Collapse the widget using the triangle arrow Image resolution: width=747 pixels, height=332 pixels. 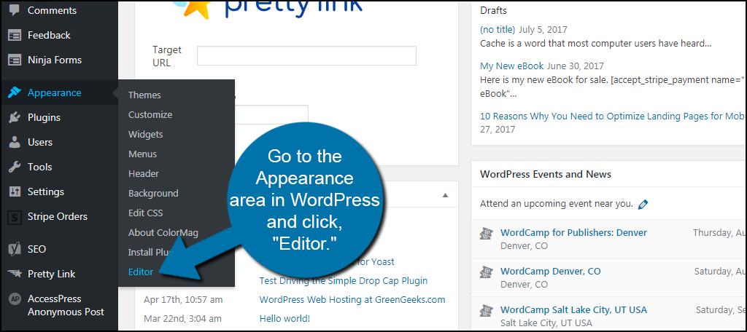(x=446, y=195)
